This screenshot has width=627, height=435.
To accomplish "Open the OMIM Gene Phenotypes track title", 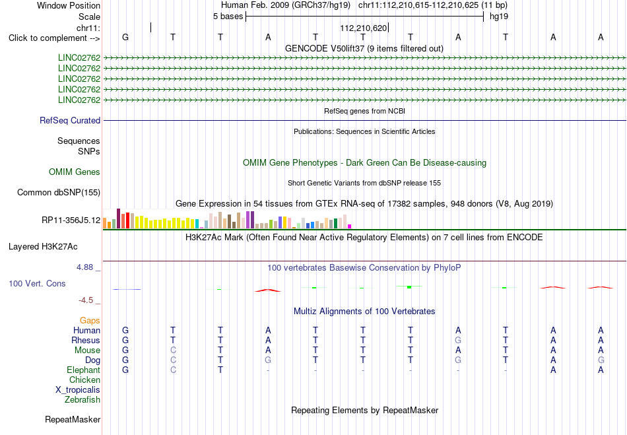I will click(x=364, y=163).
